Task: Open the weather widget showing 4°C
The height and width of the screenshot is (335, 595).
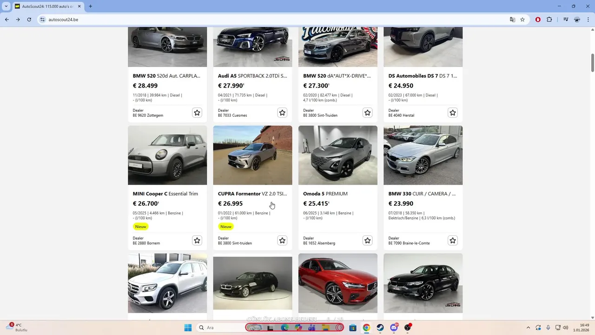Action: tap(16, 328)
